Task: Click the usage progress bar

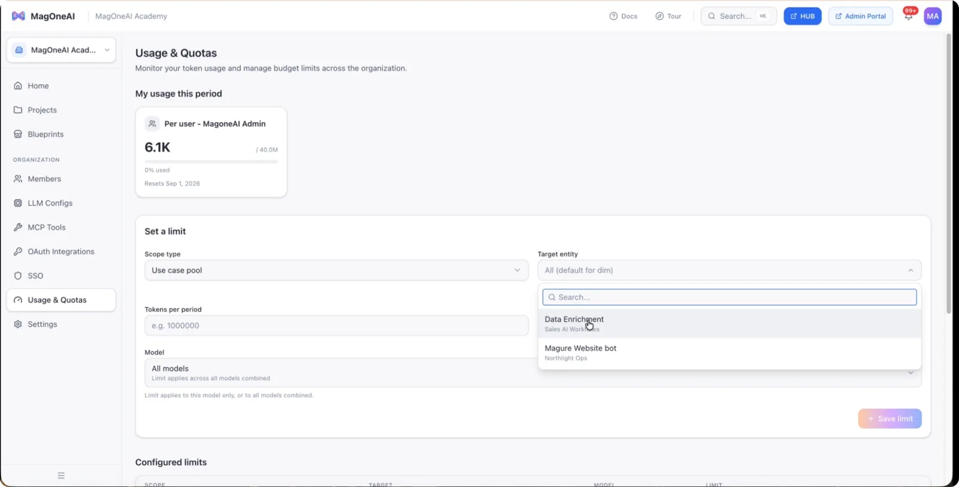Action: click(x=211, y=161)
